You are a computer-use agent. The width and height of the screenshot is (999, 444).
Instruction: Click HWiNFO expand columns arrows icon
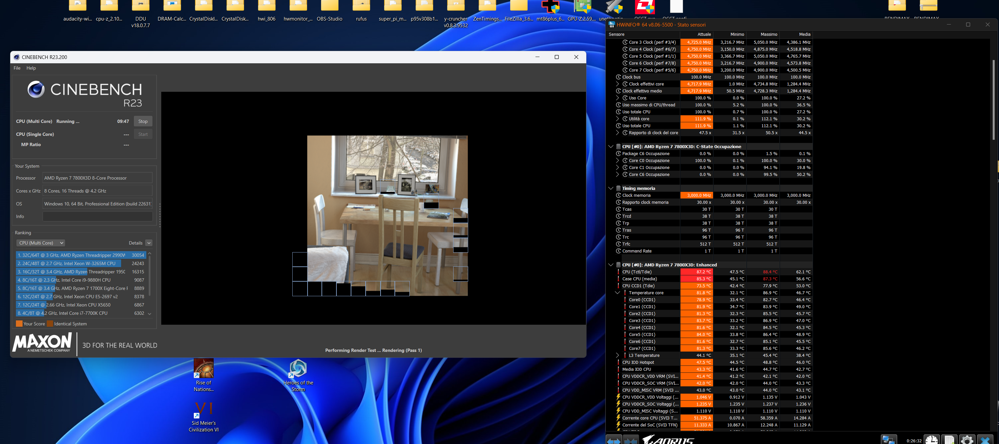pyautogui.click(x=614, y=440)
